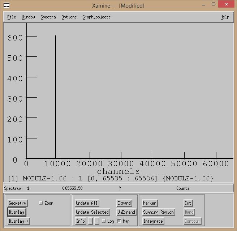Open the Window menu
This screenshot has width=237, height=231.
[x=28, y=17]
